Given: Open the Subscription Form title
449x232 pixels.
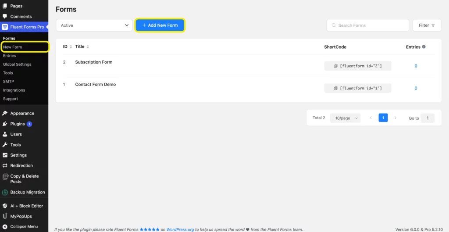Looking at the screenshot, I should point(94,62).
